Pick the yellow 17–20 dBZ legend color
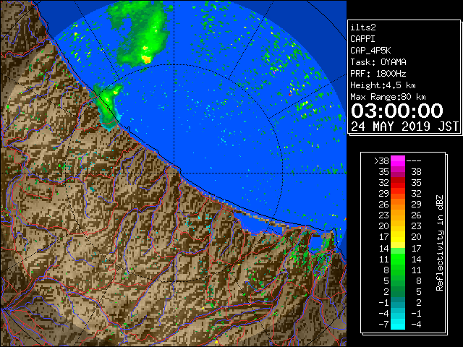Image resolution: width=463 pixels, height=347 pixels. (x=398, y=237)
